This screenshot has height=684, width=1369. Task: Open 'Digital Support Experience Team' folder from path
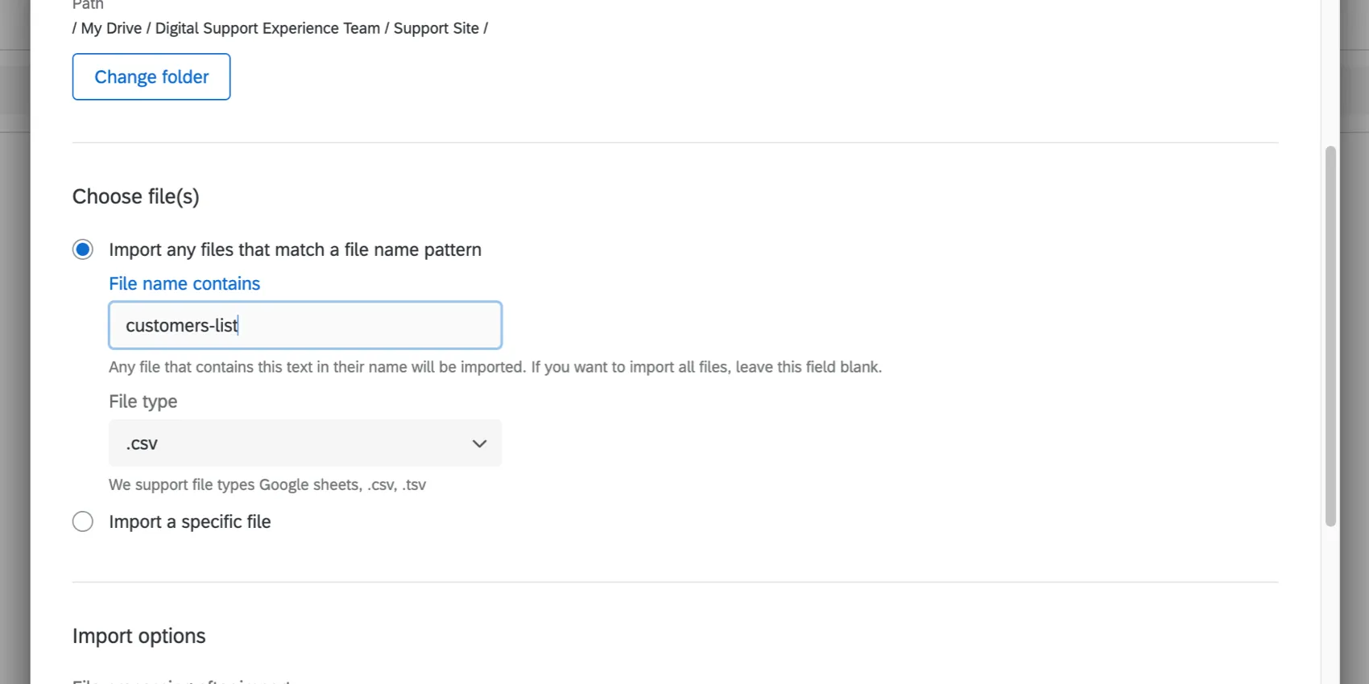pos(267,27)
